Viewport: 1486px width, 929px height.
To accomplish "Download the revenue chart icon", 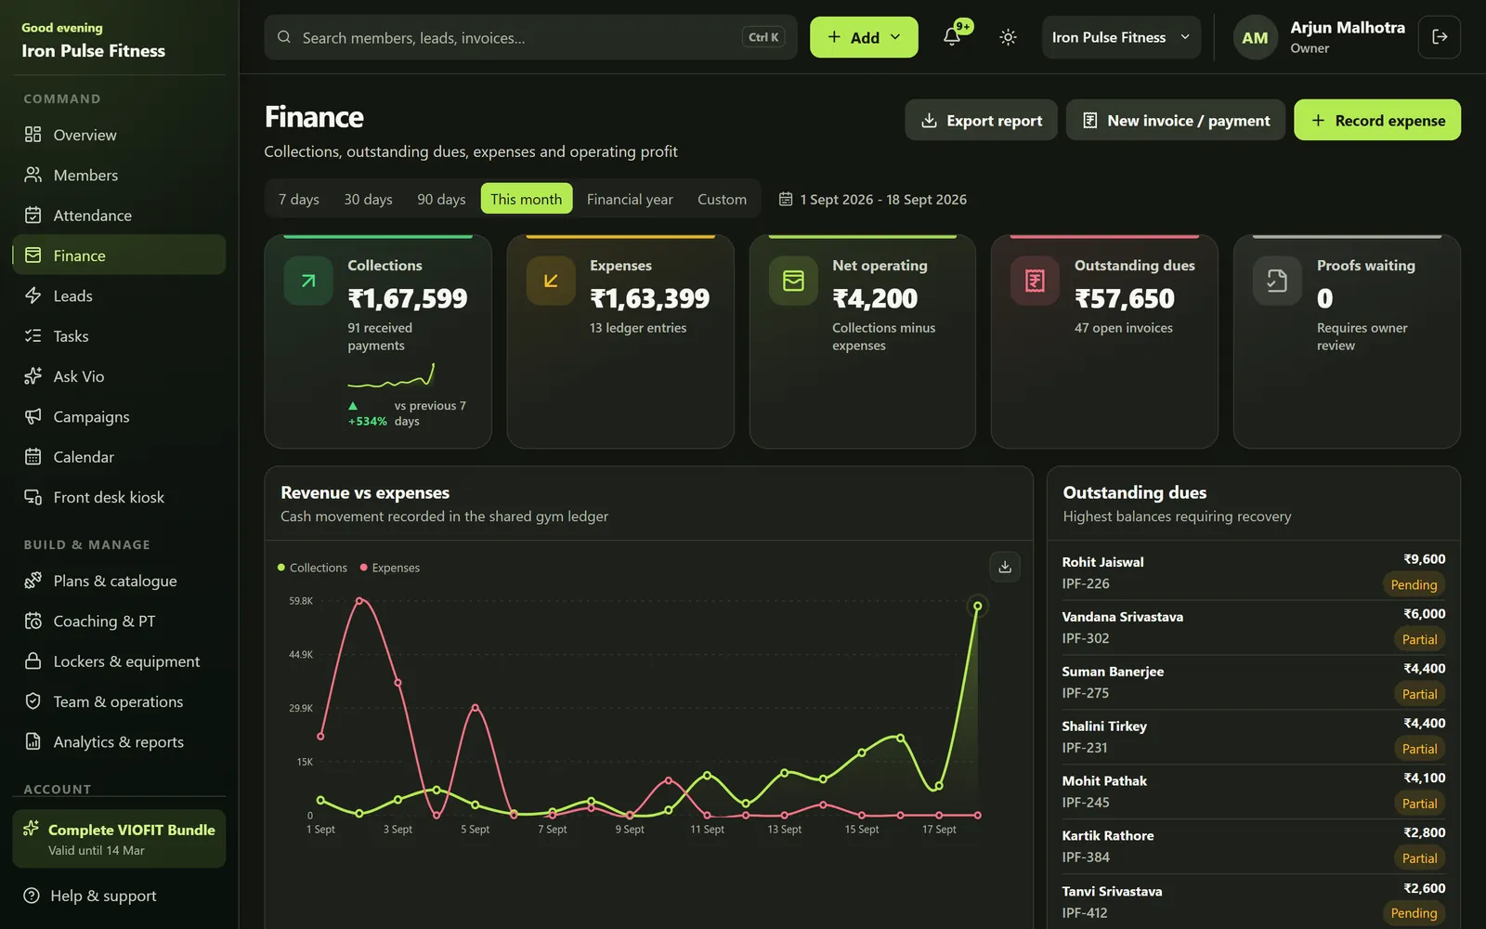I will coord(1005,567).
